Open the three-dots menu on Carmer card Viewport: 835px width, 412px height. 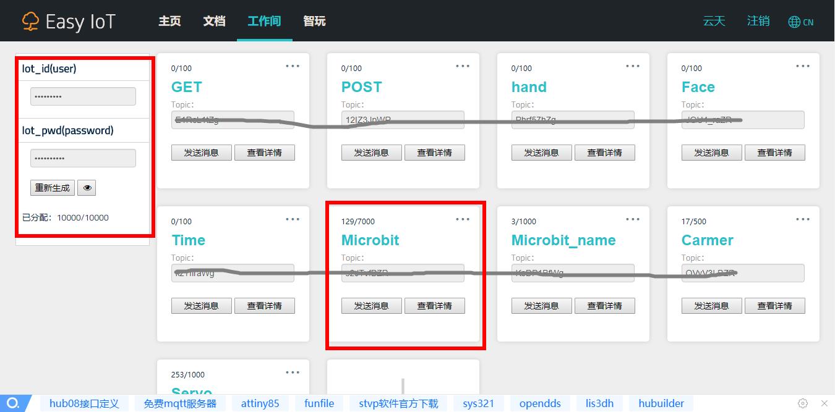pyautogui.click(x=803, y=219)
